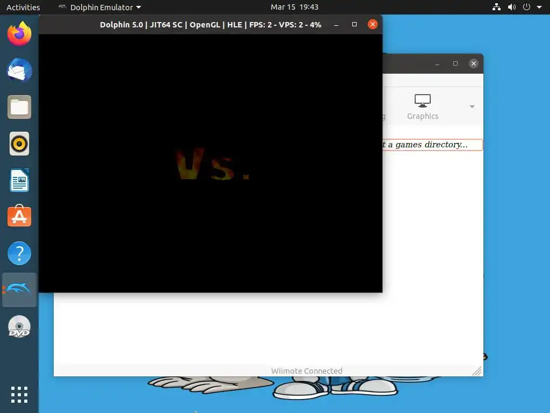Open the power icon in the top bar

526,7
